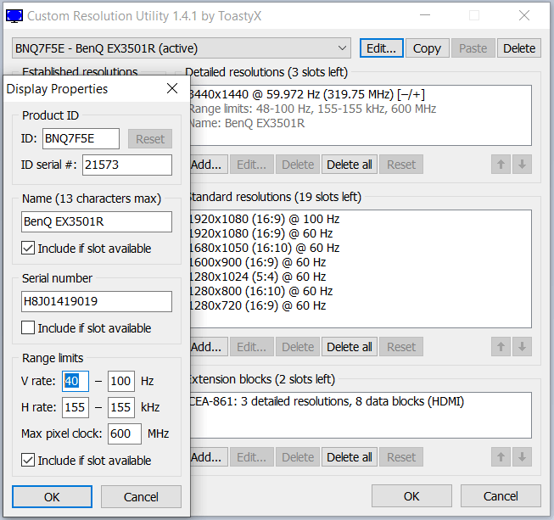Click the H rate maximum field

(x=121, y=407)
